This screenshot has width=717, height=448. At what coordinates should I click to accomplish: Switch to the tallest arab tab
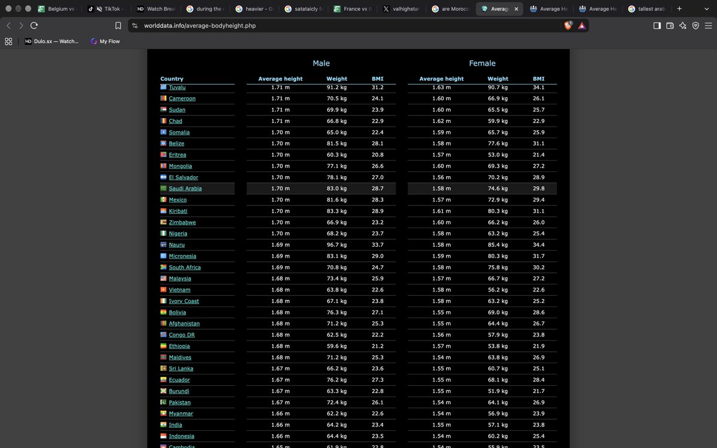(648, 9)
